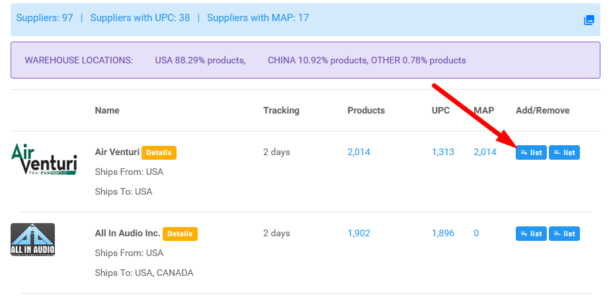
Task: Open Air Venturi UPC count 1,313
Action: 442,152
